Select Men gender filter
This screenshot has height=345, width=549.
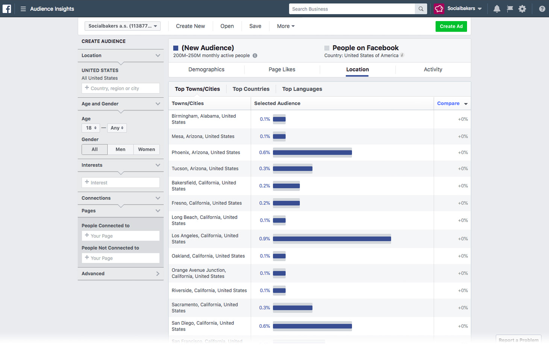pos(120,149)
